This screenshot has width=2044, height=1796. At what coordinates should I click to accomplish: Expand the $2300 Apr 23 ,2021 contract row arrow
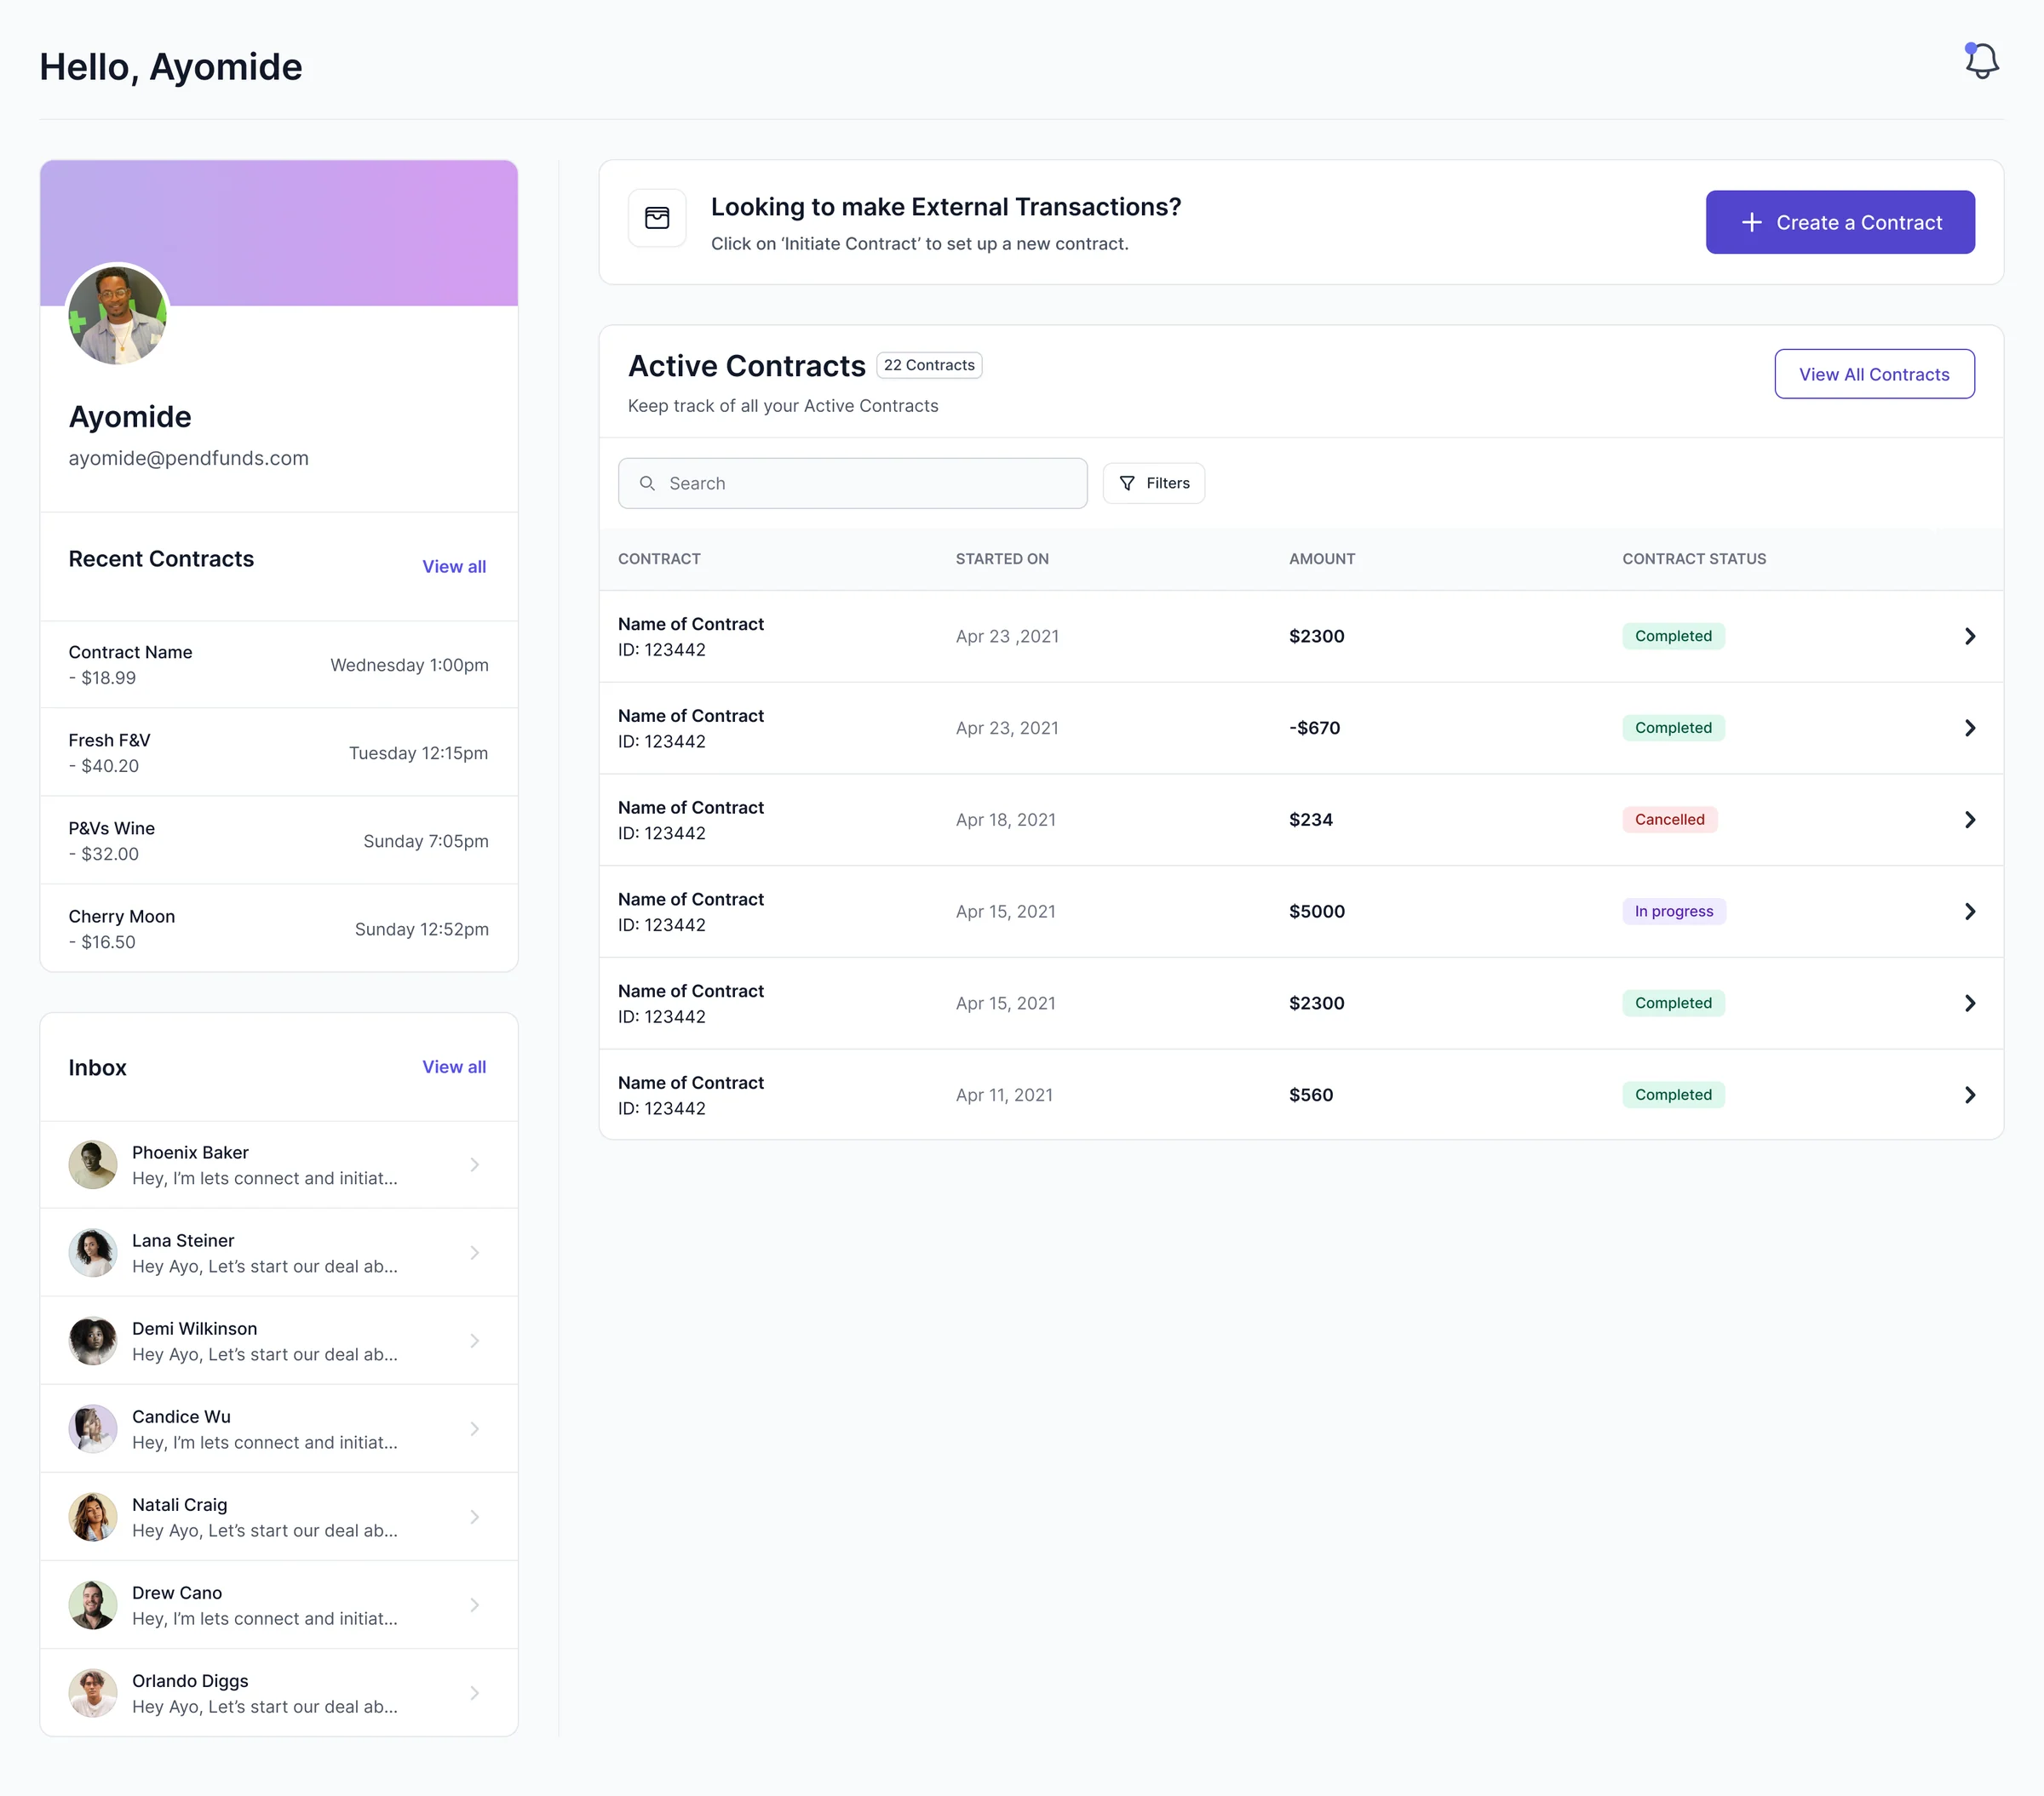click(x=1970, y=637)
